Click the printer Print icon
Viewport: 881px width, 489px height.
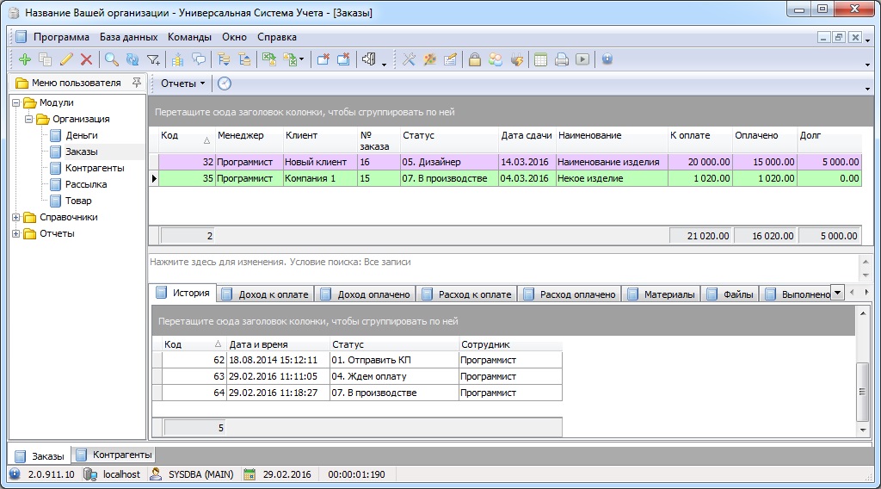[561, 59]
